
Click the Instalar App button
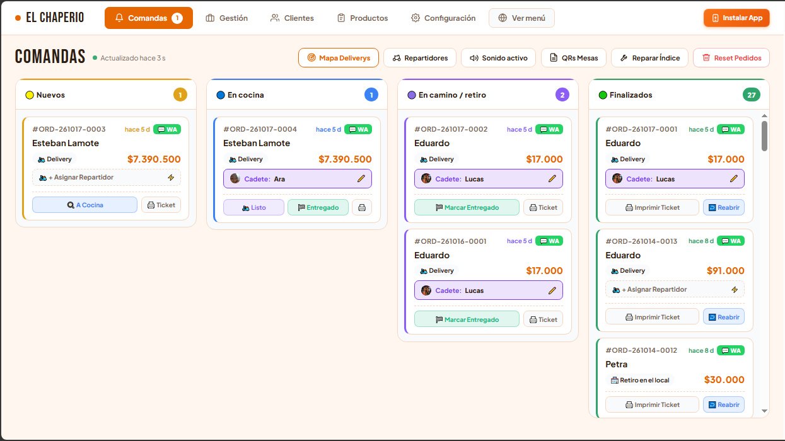click(x=736, y=18)
